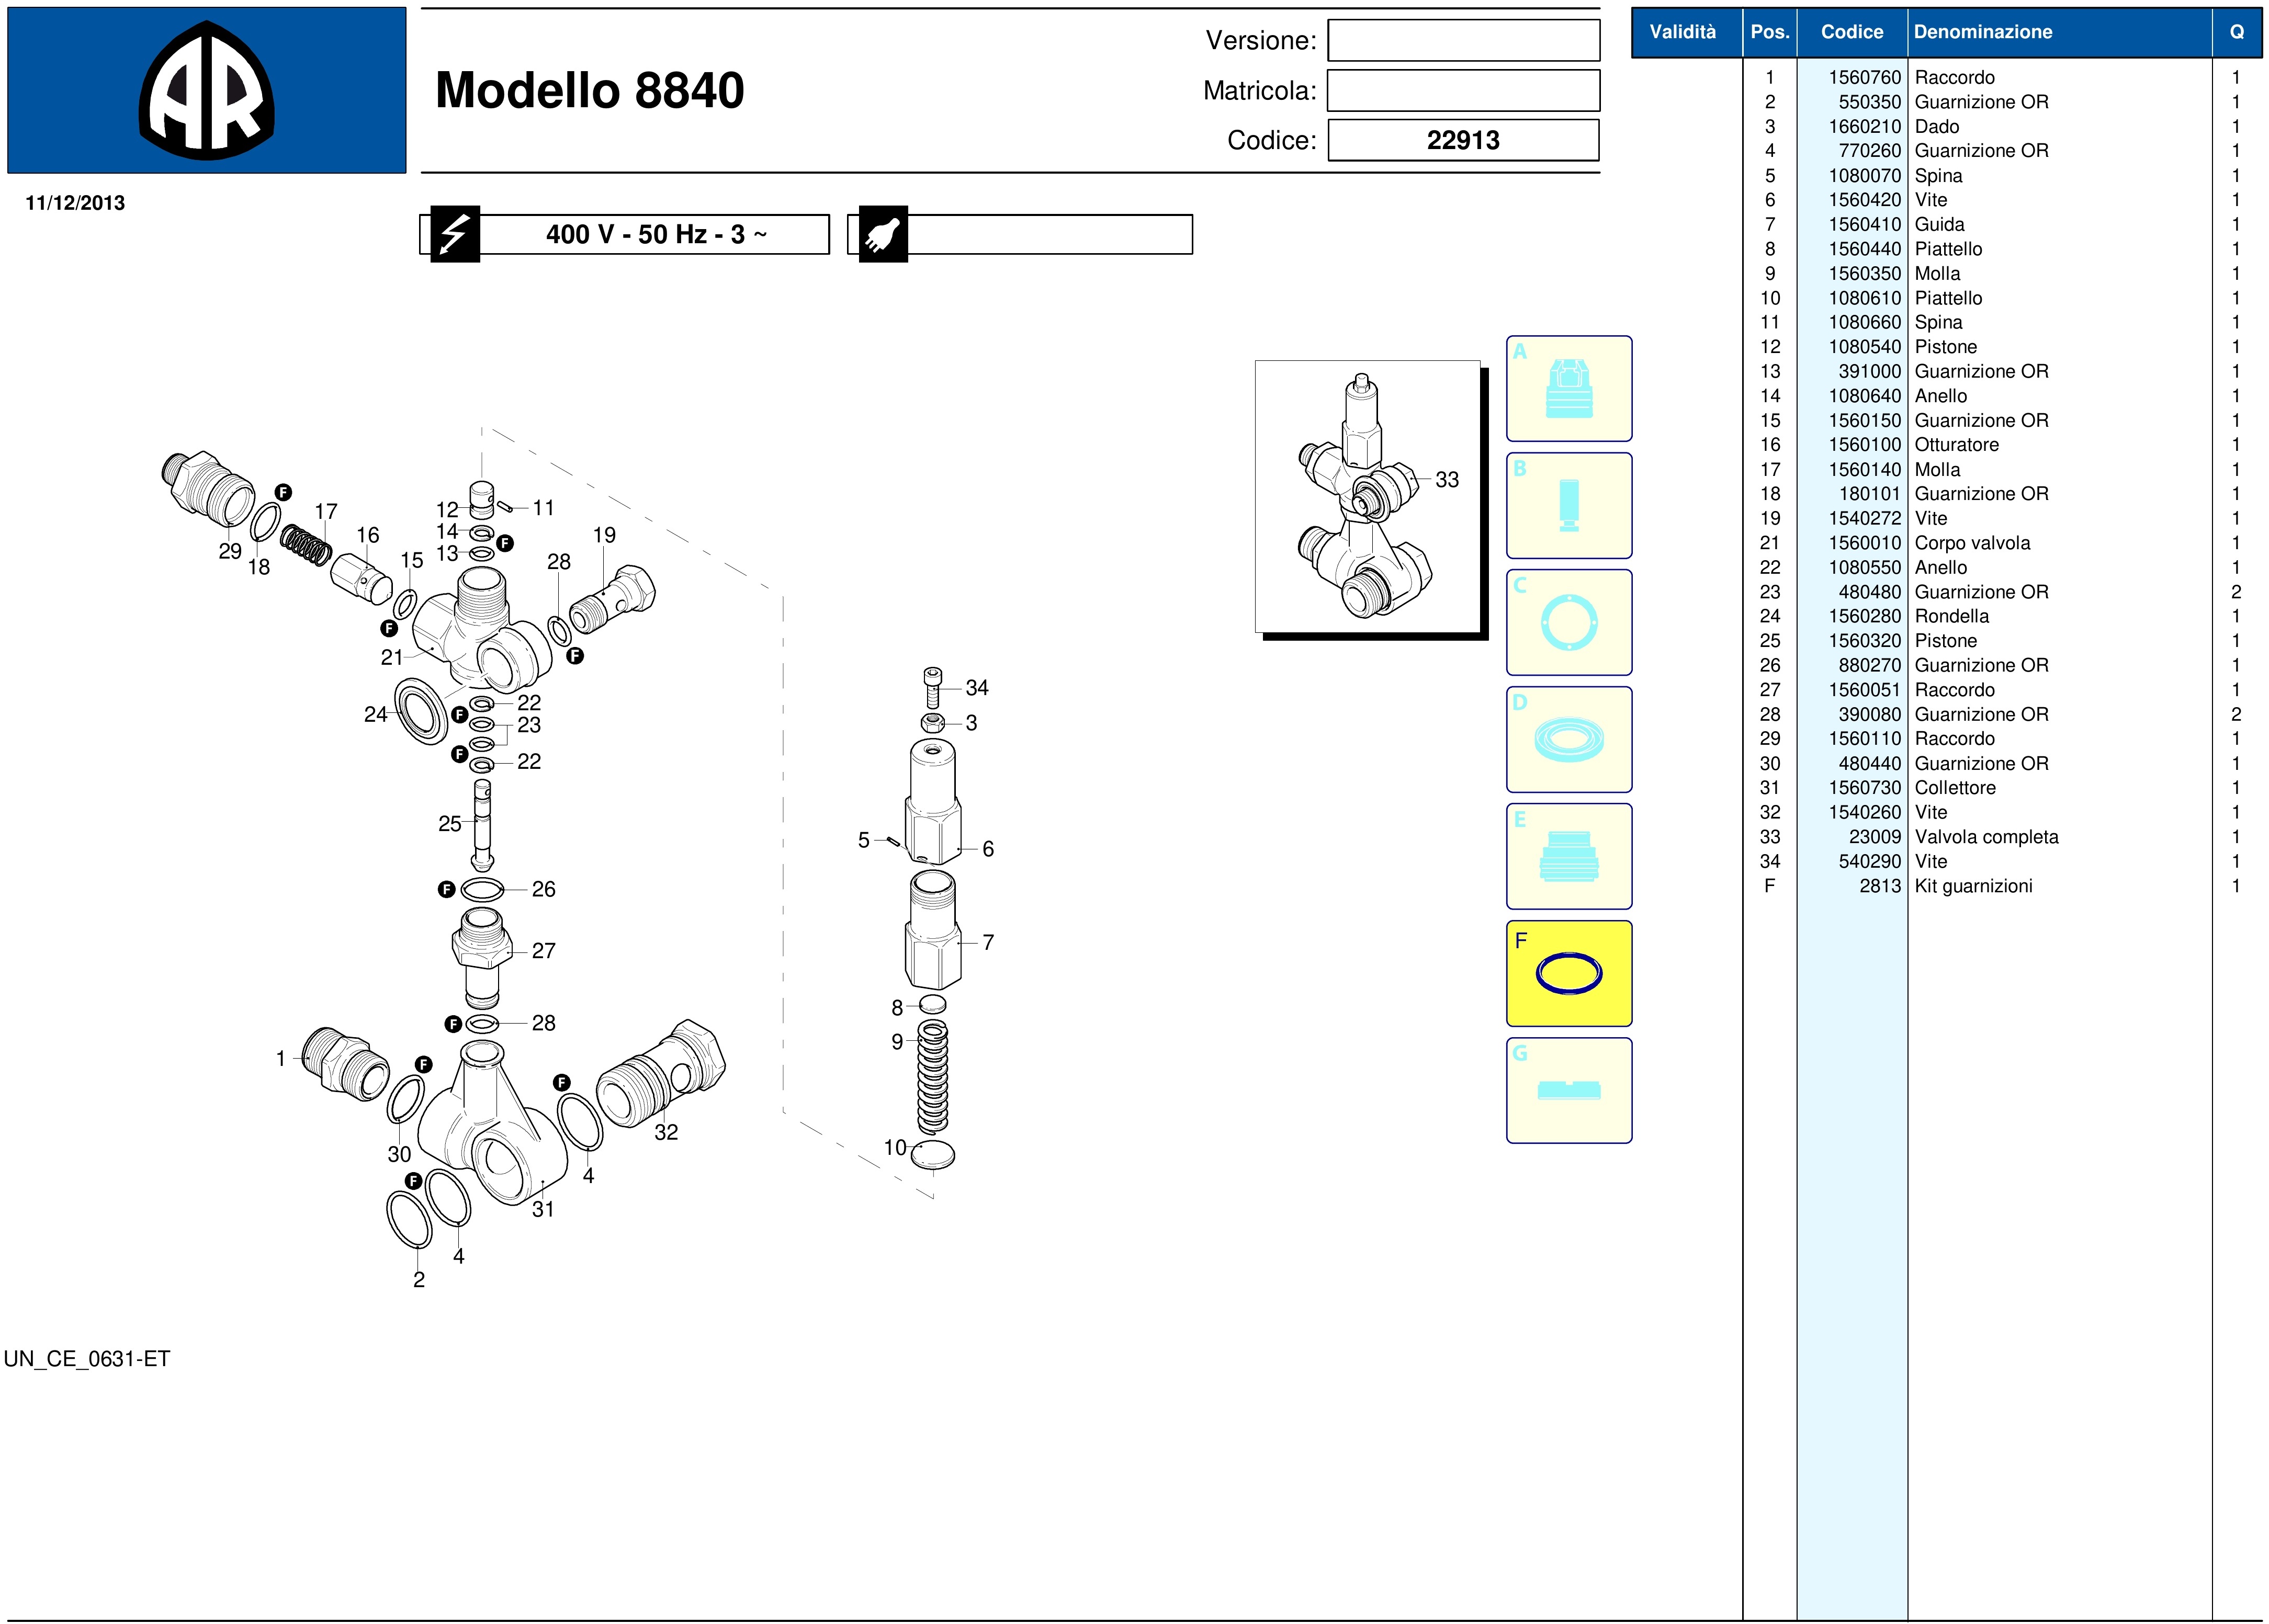The image size is (2269, 1624).
Task: Click the power plug icon
Action: [883, 234]
